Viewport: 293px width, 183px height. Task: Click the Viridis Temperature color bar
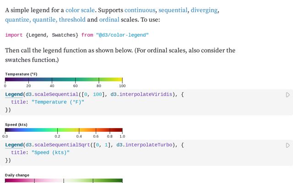(x=64, y=80)
